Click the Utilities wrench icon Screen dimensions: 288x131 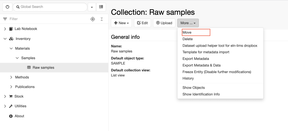(11, 106)
